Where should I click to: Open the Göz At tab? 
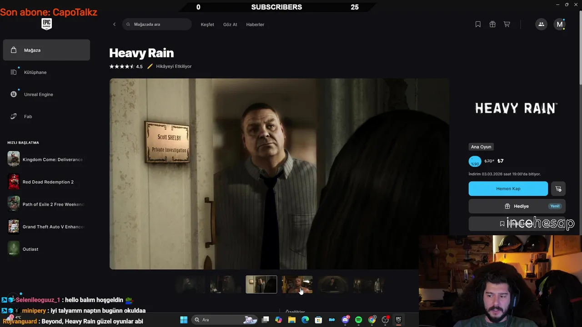coord(230,25)
